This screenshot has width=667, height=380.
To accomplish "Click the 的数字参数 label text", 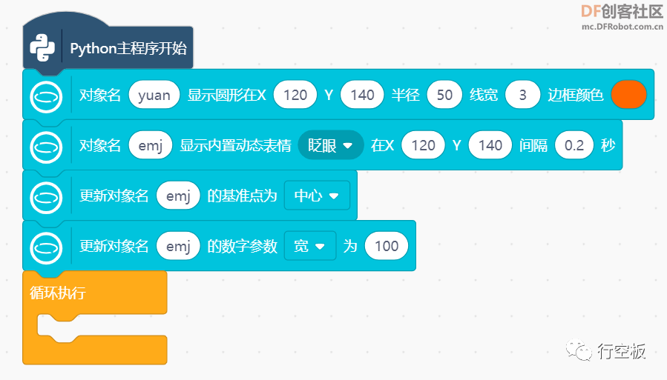I will (242, 246).
